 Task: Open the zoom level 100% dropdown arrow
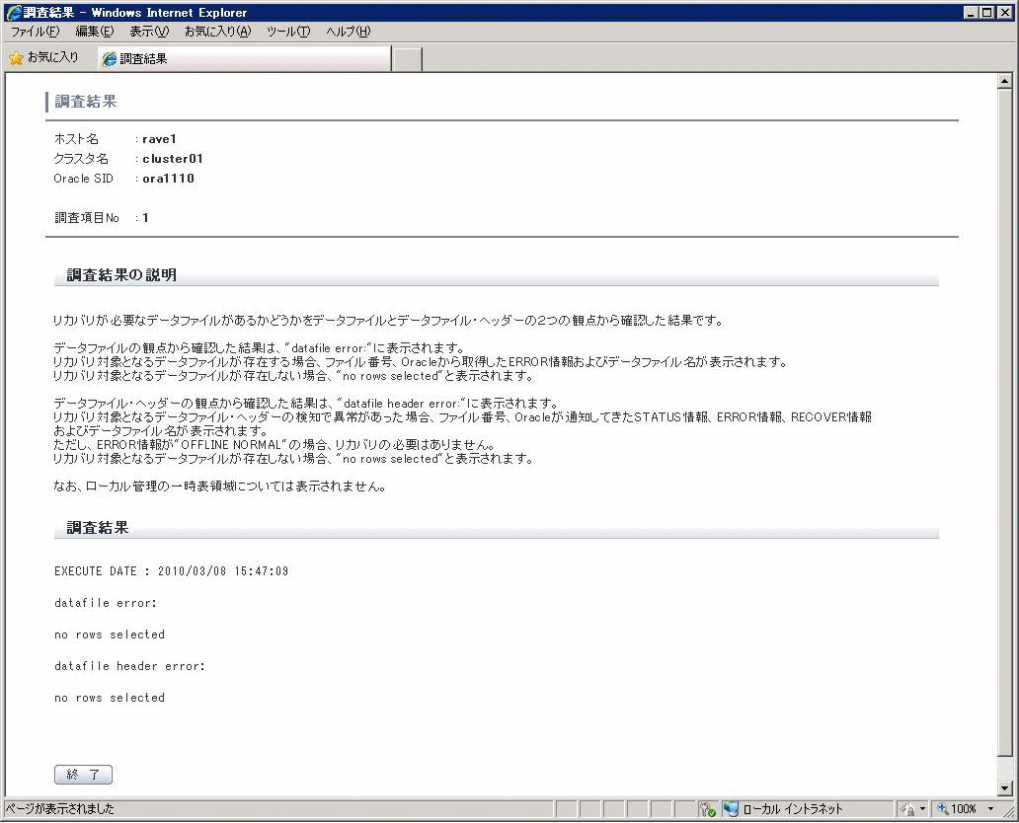pos(990,809)
